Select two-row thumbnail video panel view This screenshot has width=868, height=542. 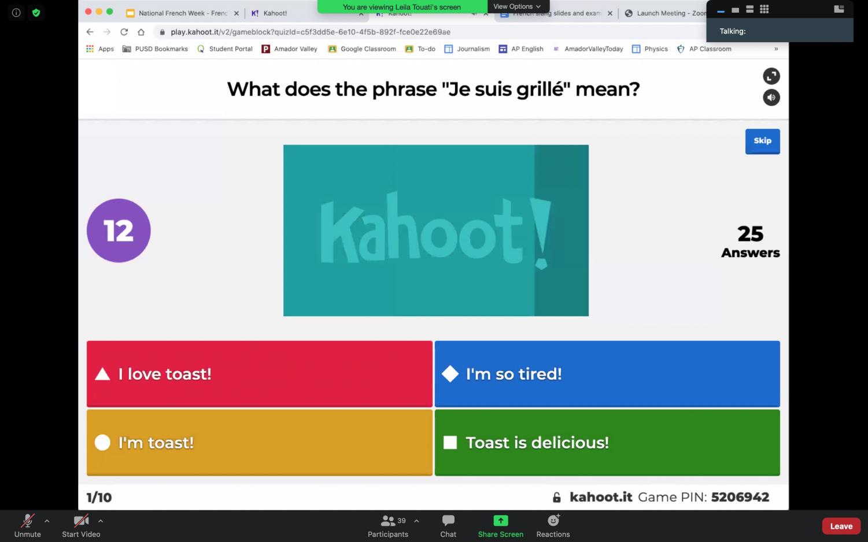(749, 9)
